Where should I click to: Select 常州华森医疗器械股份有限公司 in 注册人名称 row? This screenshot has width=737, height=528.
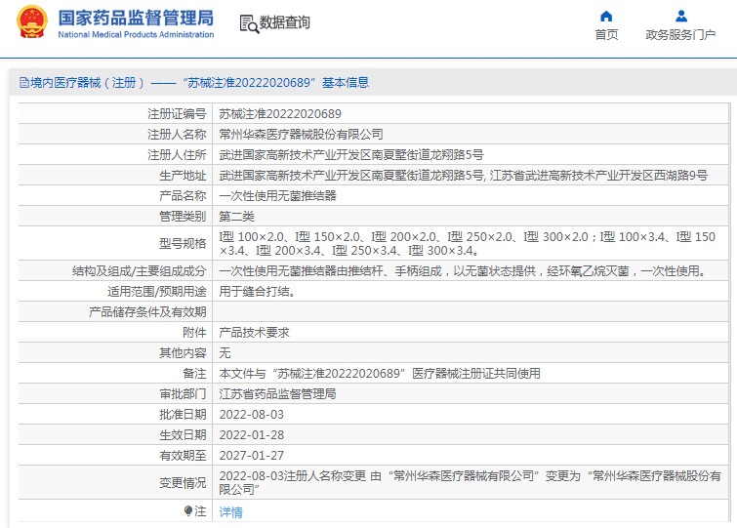(x=301, y=135)
